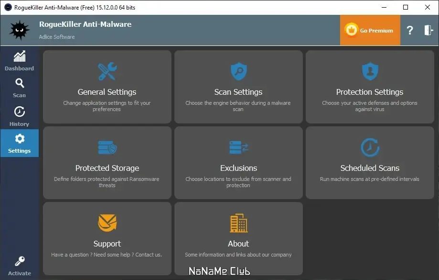Click the Go Premium button

coord(370,30)
